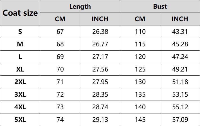Select the Length column header

[x=80, y=6]
